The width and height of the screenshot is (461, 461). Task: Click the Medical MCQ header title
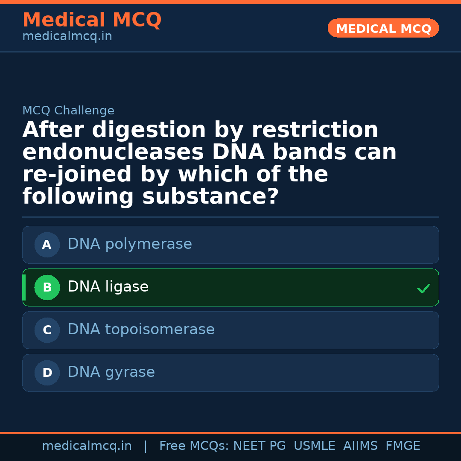point(92,20)
